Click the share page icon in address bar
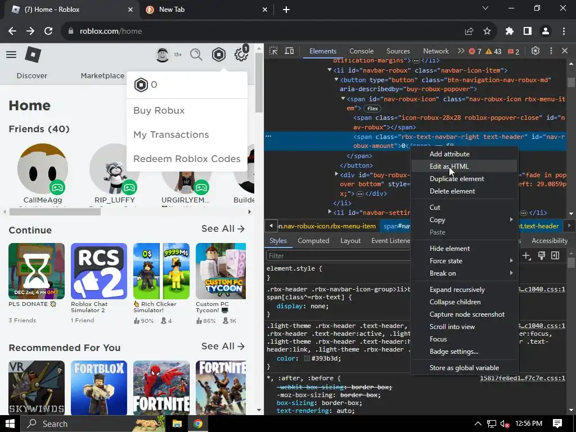This screenshot has width=576, height=432. (469, 31)
